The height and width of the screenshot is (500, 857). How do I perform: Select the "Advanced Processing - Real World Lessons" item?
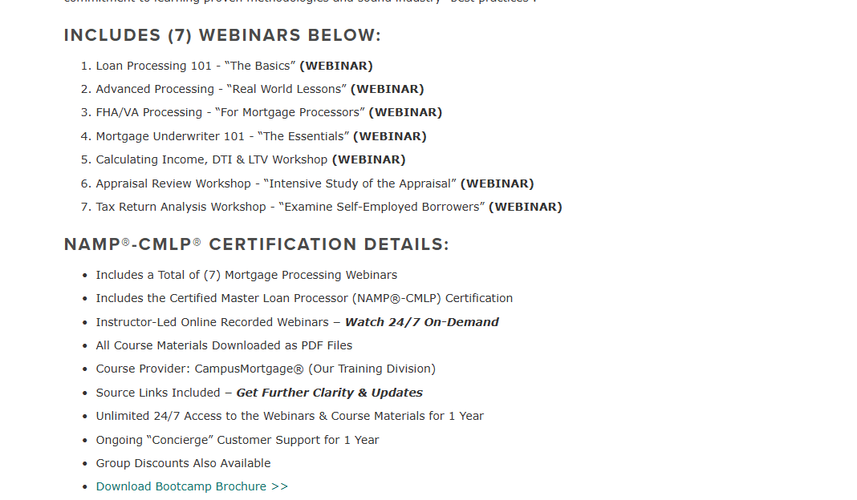click(260, 89)
